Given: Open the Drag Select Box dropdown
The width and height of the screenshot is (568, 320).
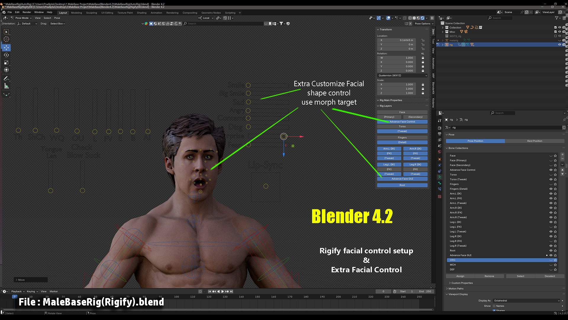Looking at the screenshot, I should (x=57, y=24).
